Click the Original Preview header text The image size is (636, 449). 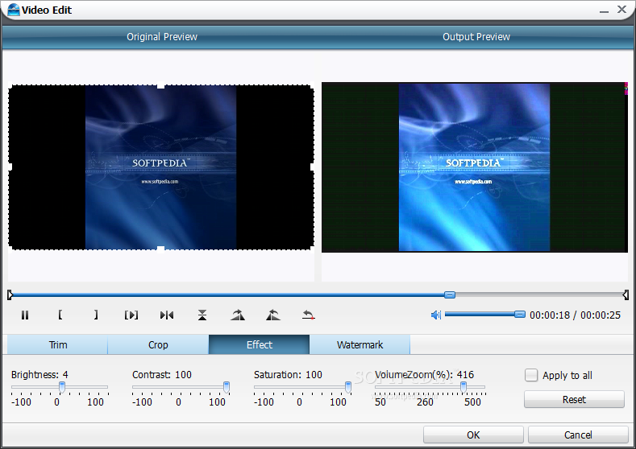coord(162,37)
